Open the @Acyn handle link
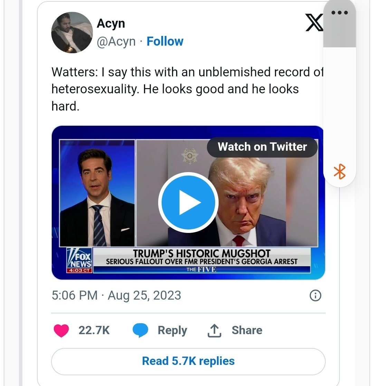Viewport: 373px width, 386px height. click(x=116, y=41)
